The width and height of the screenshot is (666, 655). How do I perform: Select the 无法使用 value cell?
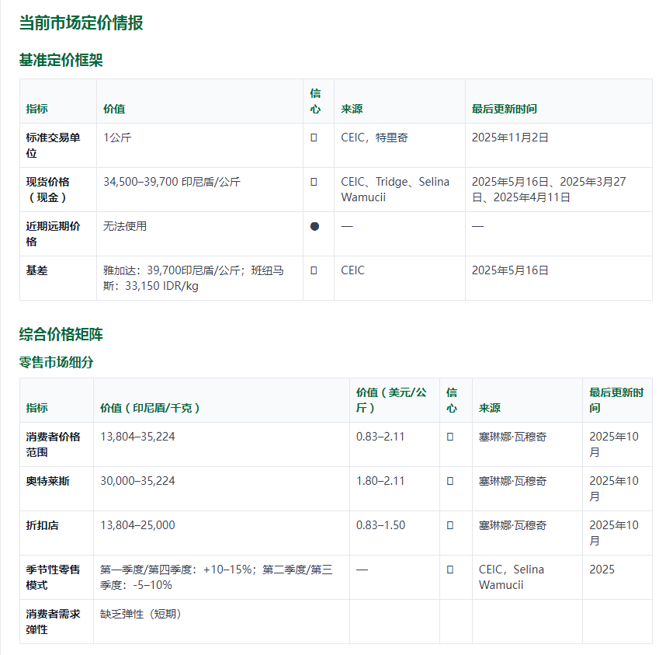(x=124, y=225)
